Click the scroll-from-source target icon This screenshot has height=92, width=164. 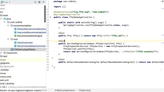coord(35,2)
